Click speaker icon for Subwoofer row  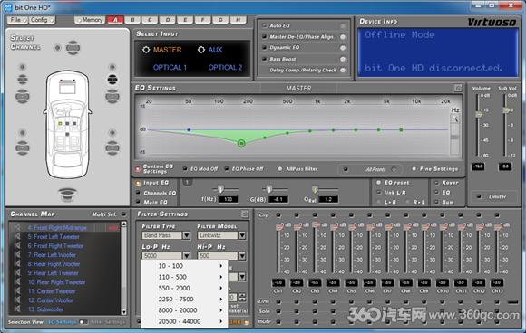tap(17, 309)
